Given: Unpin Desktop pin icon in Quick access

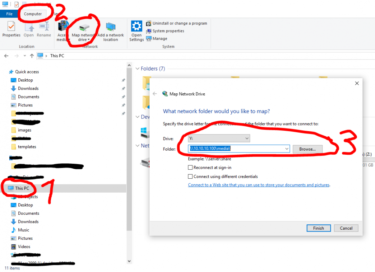Looking at the screenshot, I should point(123,80).
